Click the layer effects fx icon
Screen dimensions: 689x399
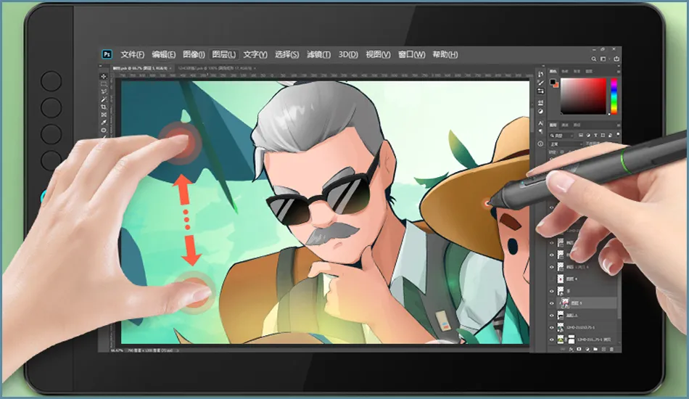[x=570, y=349]
